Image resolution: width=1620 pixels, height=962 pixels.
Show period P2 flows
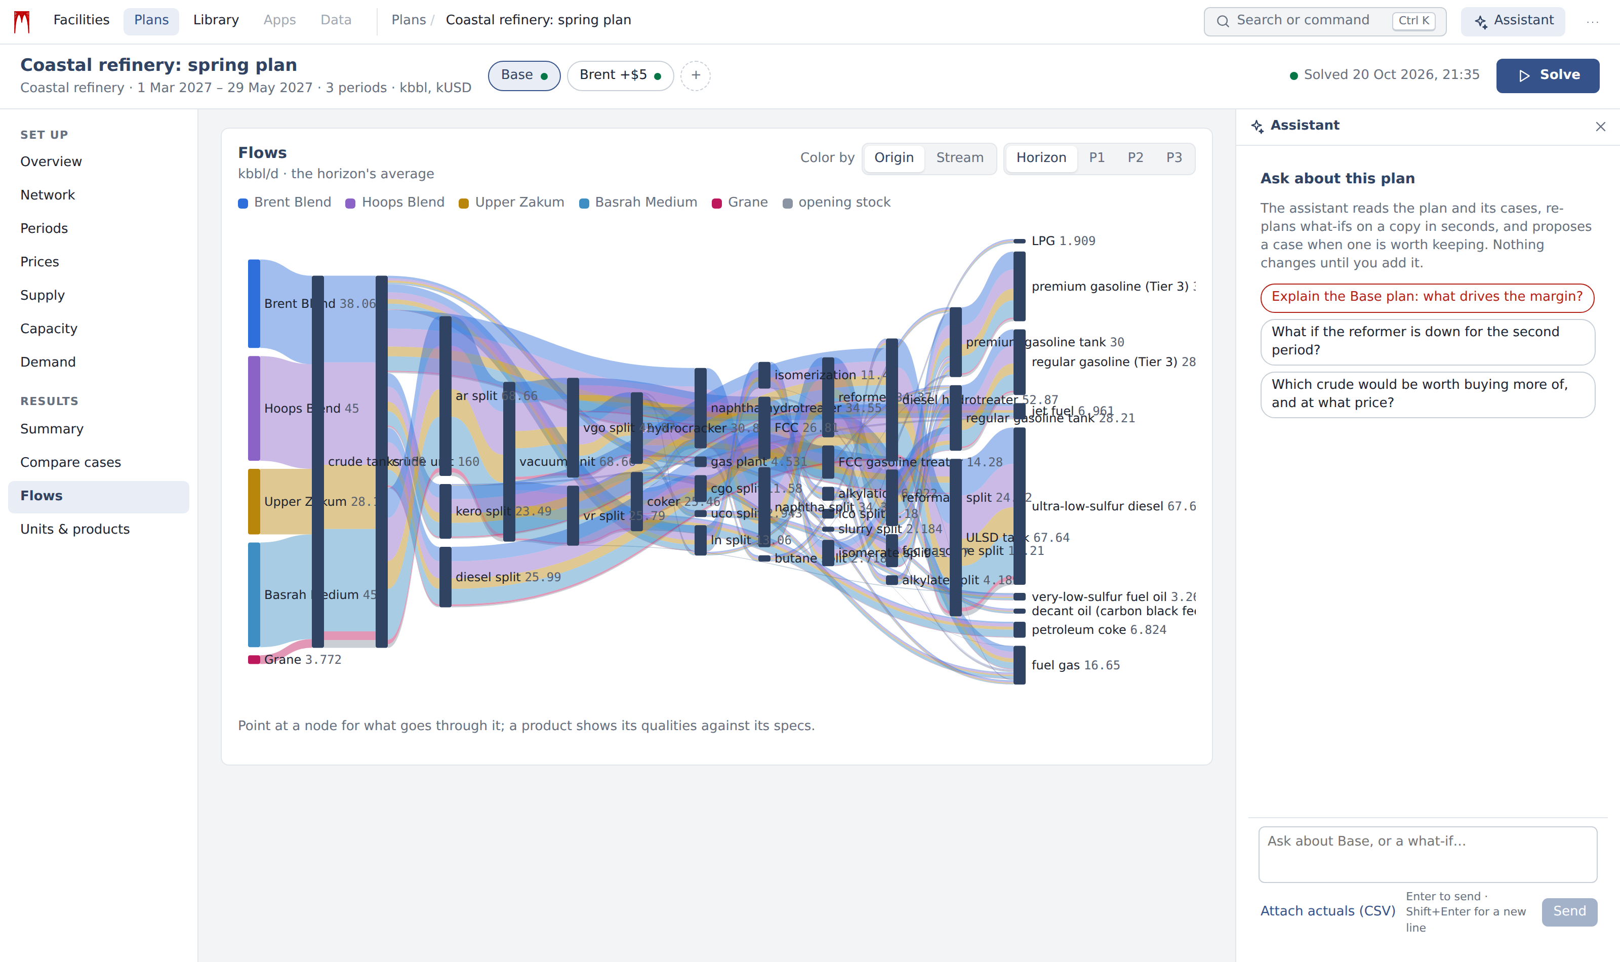[1136, 158]
